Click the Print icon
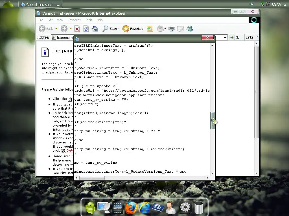 [172, 29]
